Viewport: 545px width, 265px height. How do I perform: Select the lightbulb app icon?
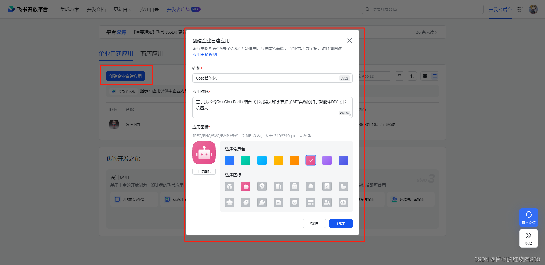coord(262,186)
